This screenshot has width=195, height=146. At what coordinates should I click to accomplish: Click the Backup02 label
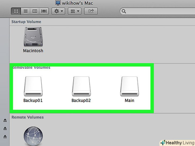[x=81, y=100]
